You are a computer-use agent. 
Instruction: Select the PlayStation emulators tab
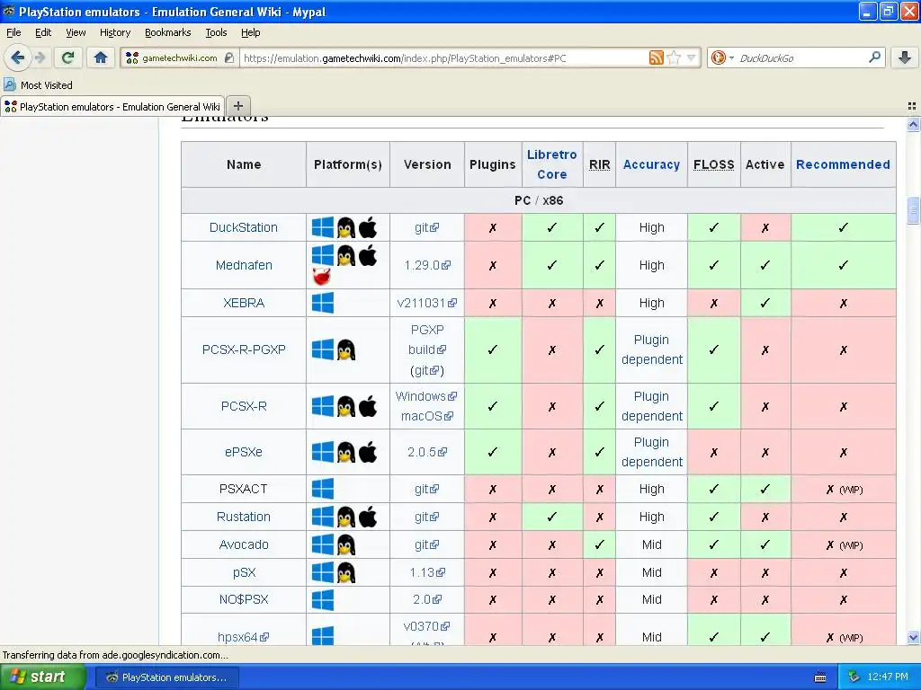(112, 106)
